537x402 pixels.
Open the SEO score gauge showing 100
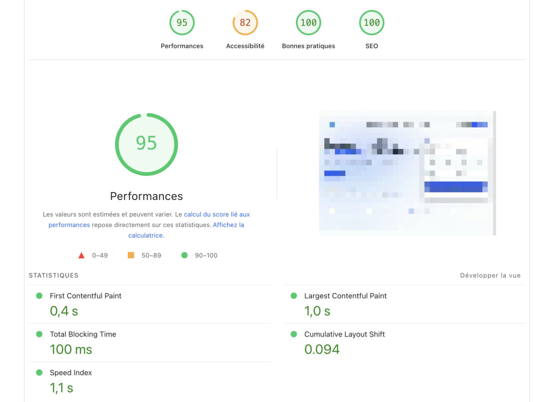(x=372, y=23)
